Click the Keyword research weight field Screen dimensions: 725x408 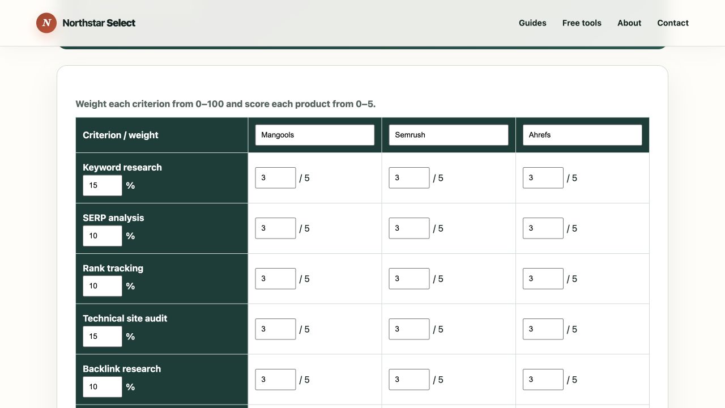click(103, 185)
